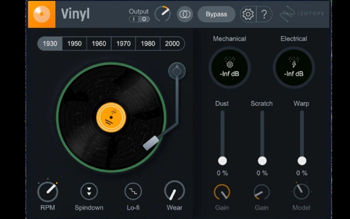Click the Bypass button

point(216,14)
